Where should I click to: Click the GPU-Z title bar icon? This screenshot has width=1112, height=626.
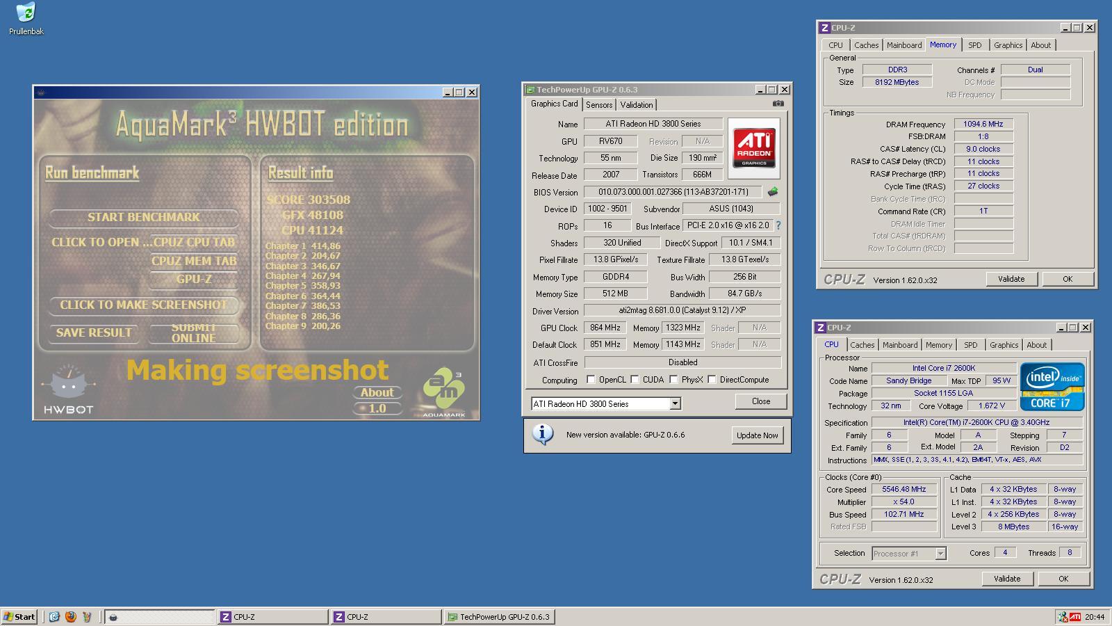point(530,90)
